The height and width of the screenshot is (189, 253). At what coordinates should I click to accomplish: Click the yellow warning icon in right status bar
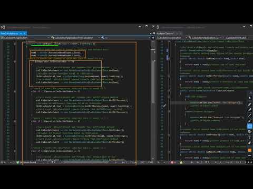coord(181,162)
